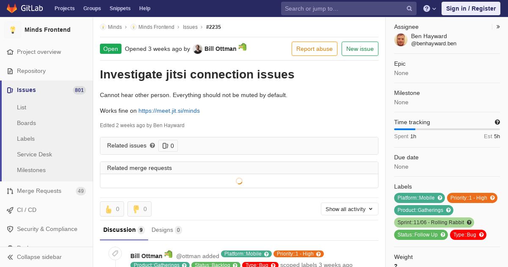Click the Merge Requests count badge 49
Screen dimensions: 508x267
[81, 191]
